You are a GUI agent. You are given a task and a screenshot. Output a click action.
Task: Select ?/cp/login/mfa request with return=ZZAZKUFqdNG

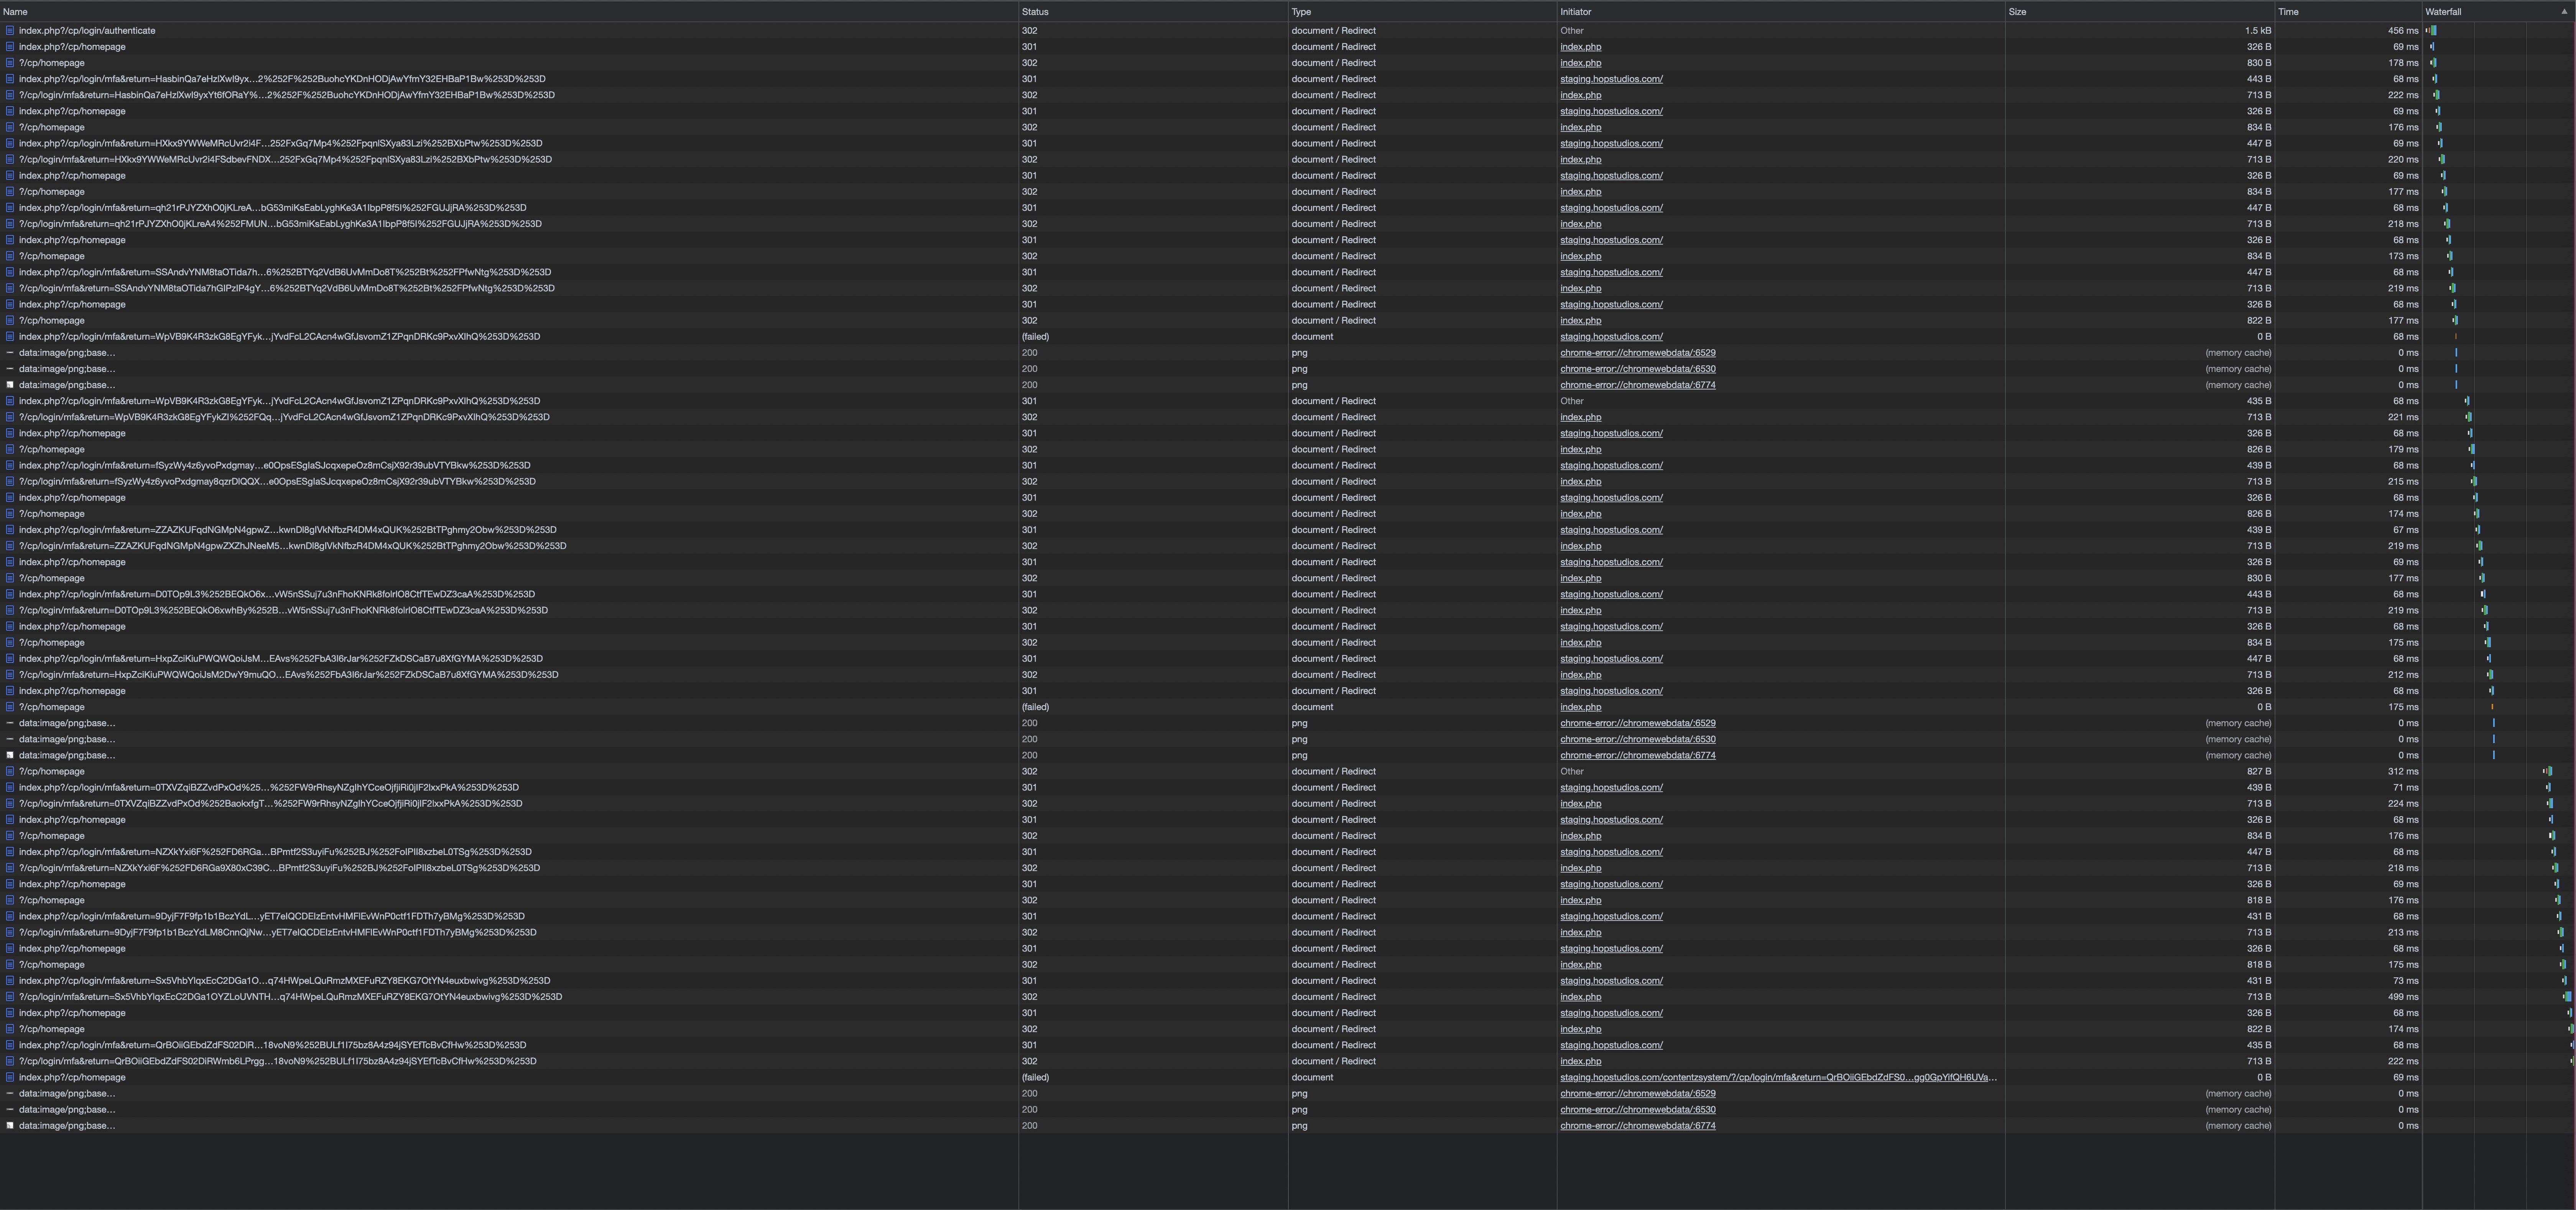pos(292,546)
